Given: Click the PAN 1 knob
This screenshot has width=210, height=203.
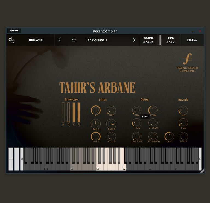Looking at the screenshot, I should coord(96,124).
